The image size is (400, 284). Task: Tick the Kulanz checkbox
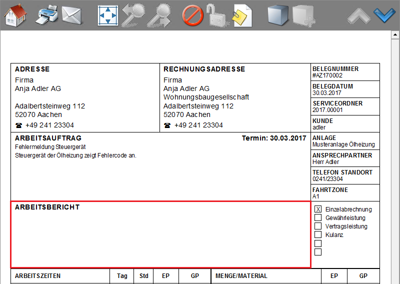(318, 235)
